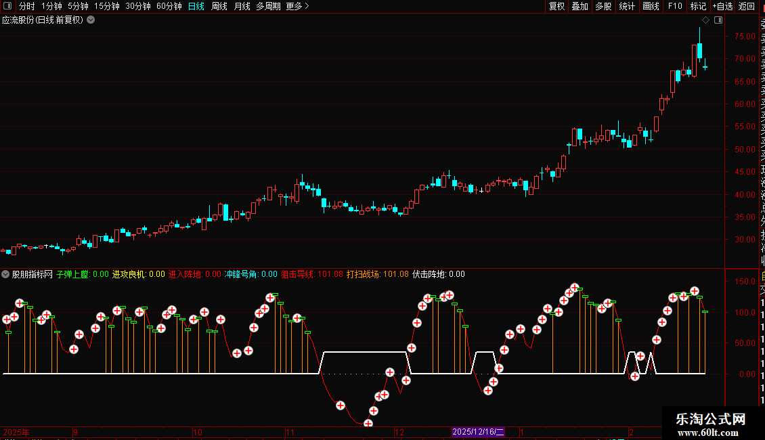
Task: Open F10 company info
Action: click(x=675, y=6)
